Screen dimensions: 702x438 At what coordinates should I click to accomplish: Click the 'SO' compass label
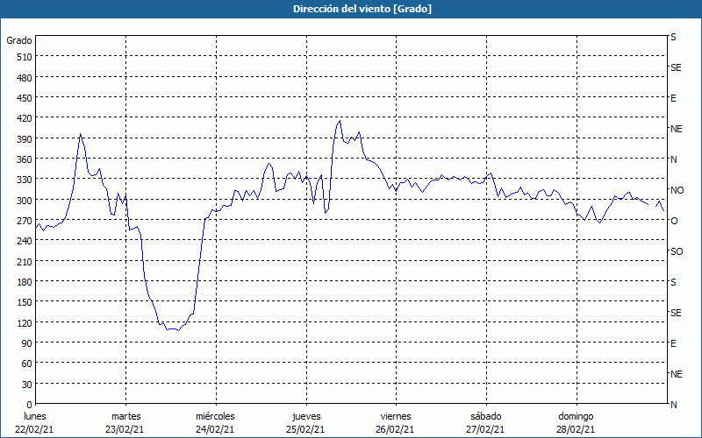point(677,252)
